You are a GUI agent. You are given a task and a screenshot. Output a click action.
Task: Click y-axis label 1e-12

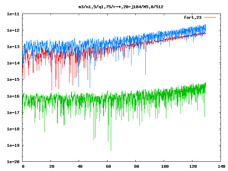point(13,30)
